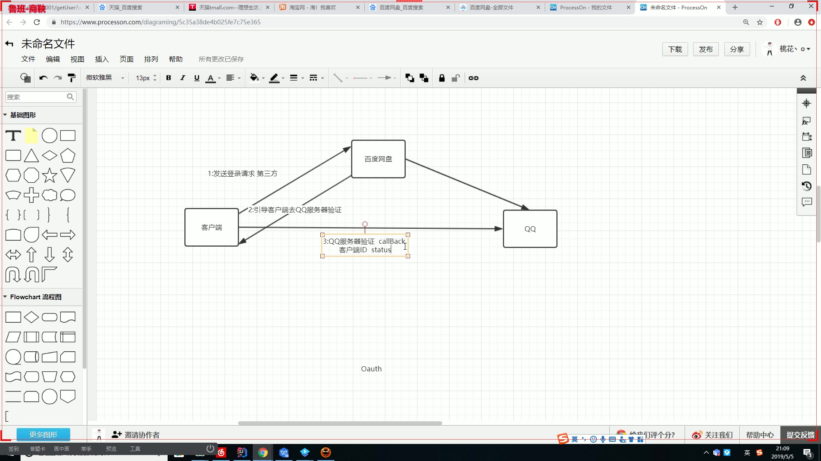This screenshot has width=821, height=461.
Task: Click the 提交反馈 button
Action: 800,435
